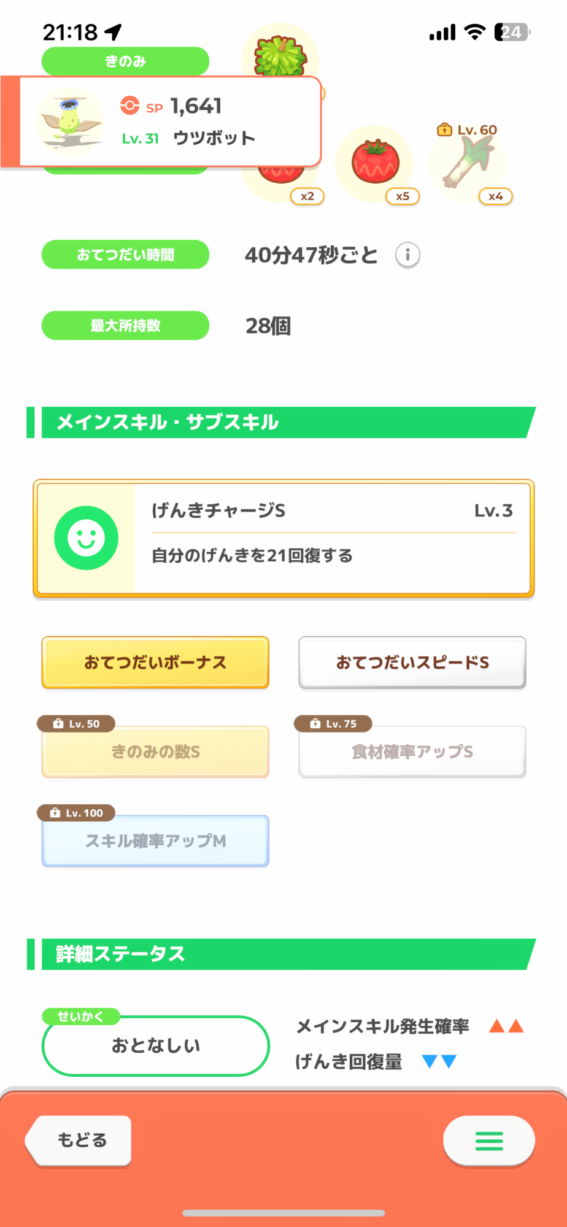
Task: Tap the locked きのみの数S skill
Action: point(155,752)
